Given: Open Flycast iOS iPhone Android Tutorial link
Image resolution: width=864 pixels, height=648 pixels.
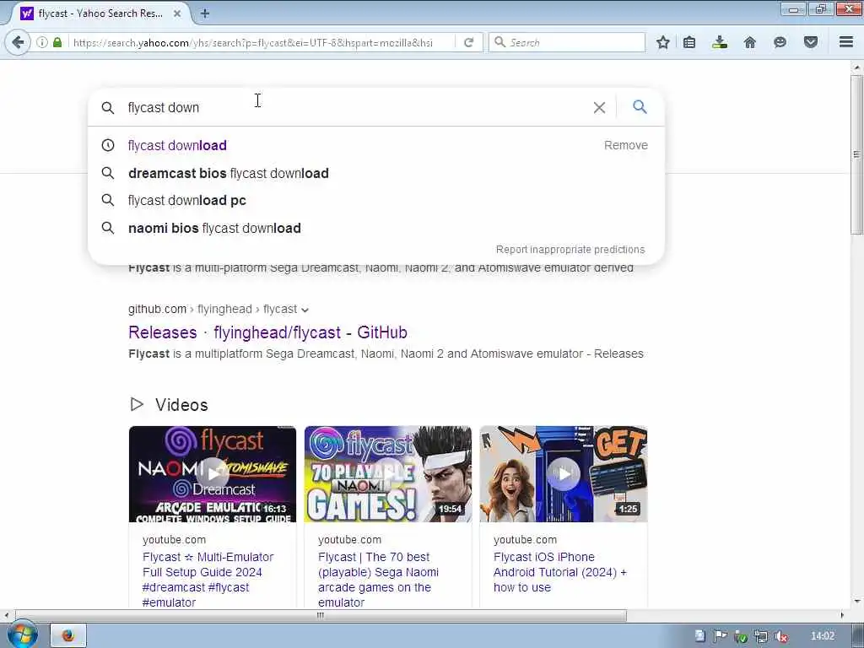Looking at the screenshot, I should pos(560,572).
